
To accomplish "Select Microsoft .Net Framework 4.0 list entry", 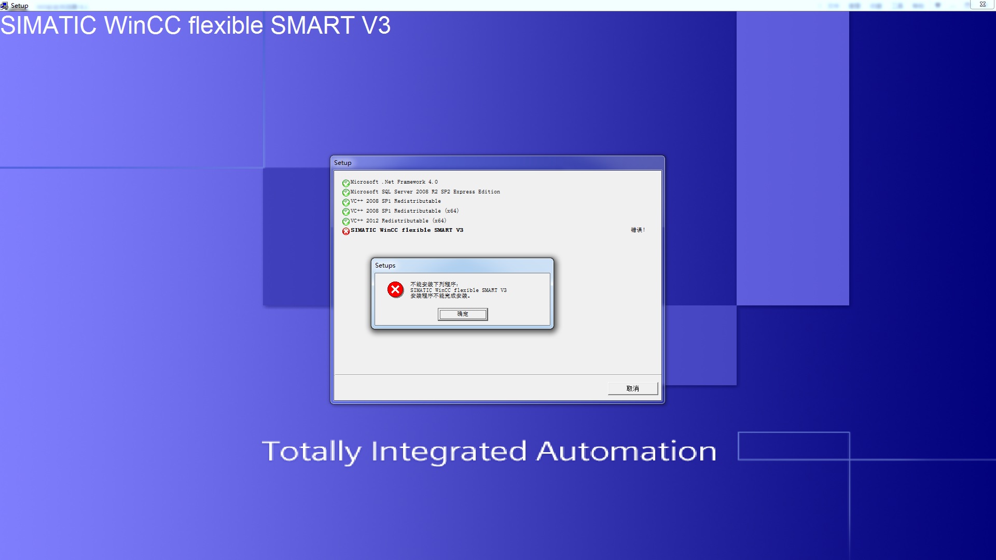I will tap(394, 182).
